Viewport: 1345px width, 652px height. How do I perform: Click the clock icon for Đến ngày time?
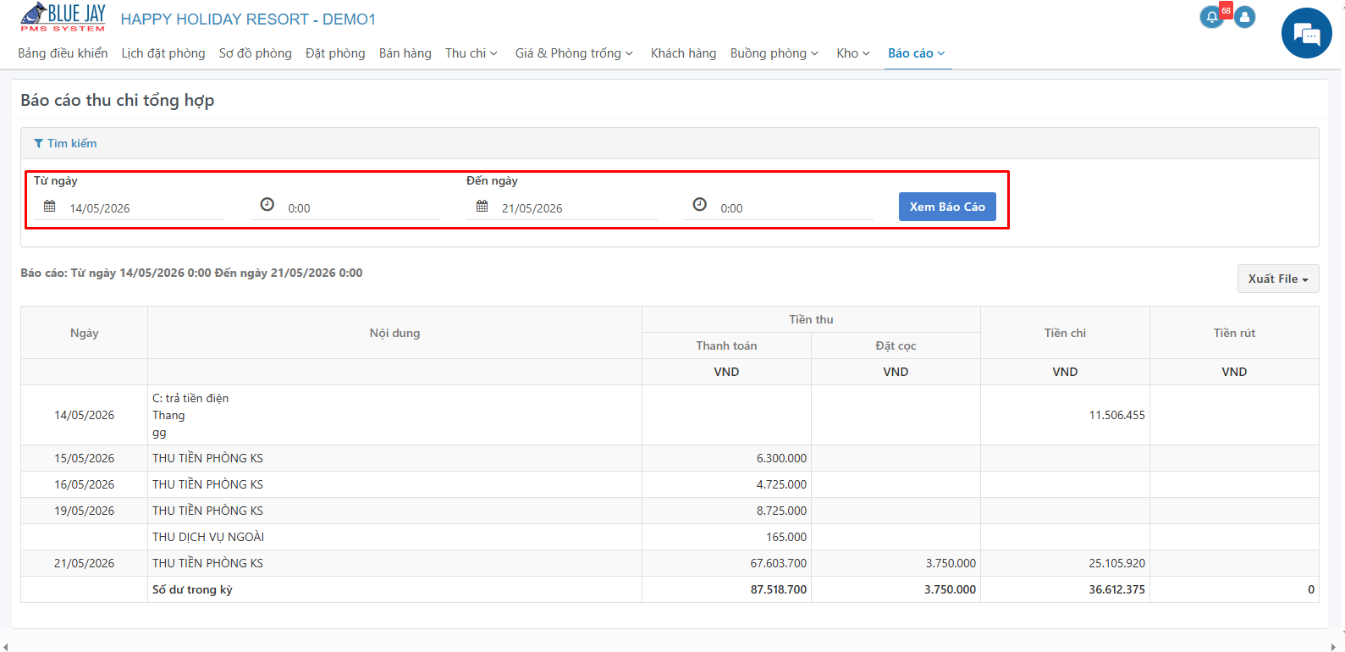pyautogui.click(x=700, y=205)
